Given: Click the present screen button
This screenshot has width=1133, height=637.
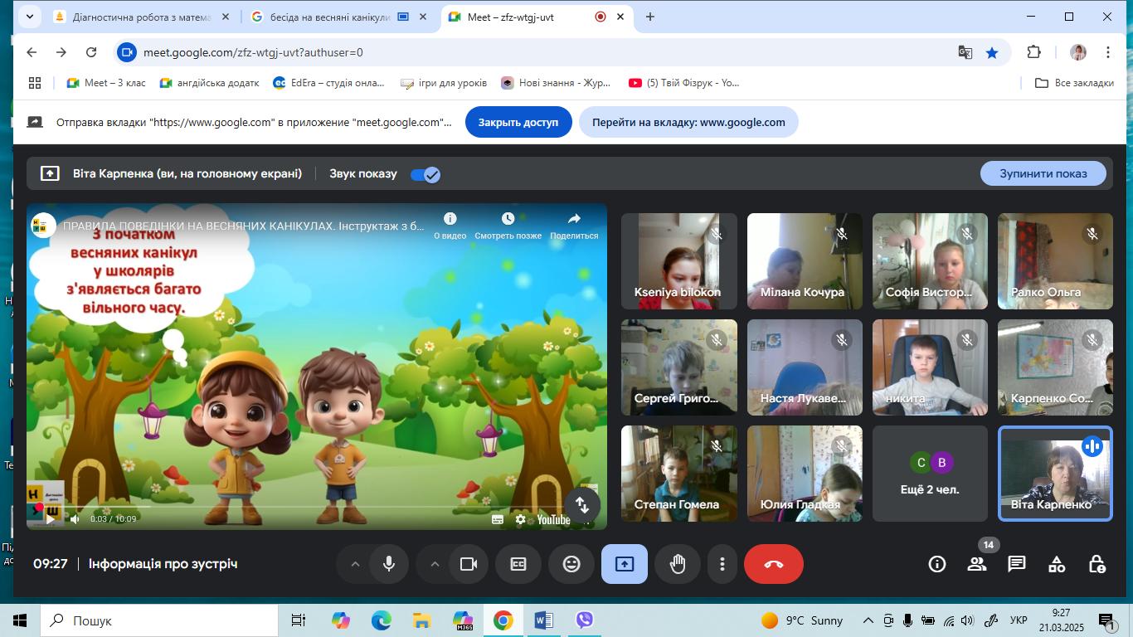Looking at the screenshot, I should coord(625,564).
